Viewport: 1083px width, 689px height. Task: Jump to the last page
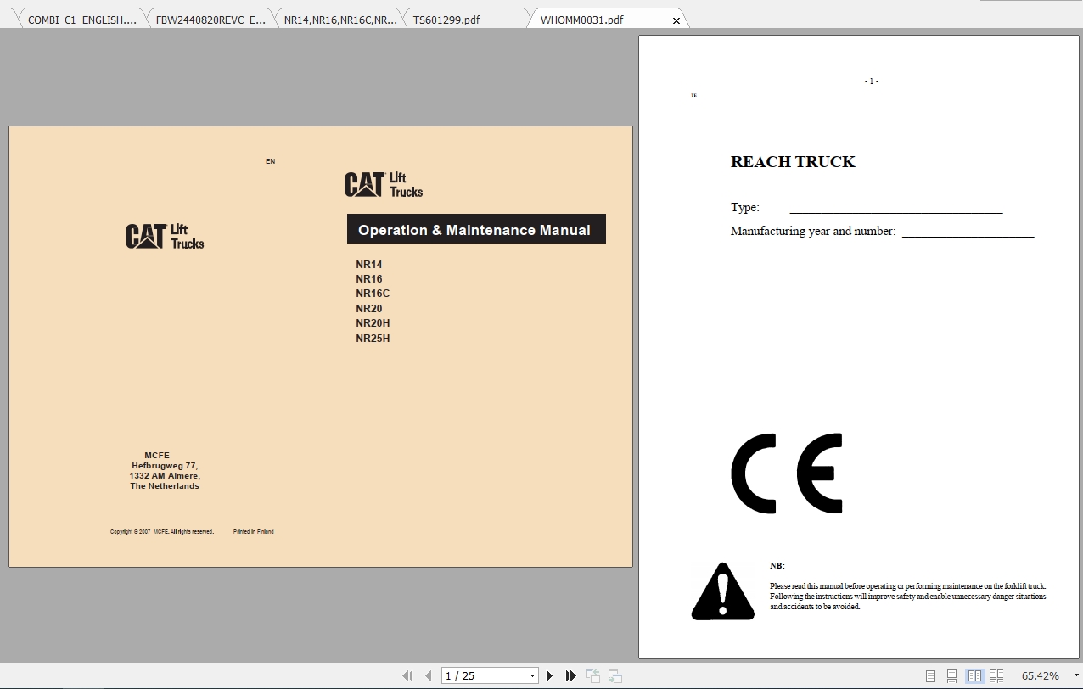coord(571,676)
